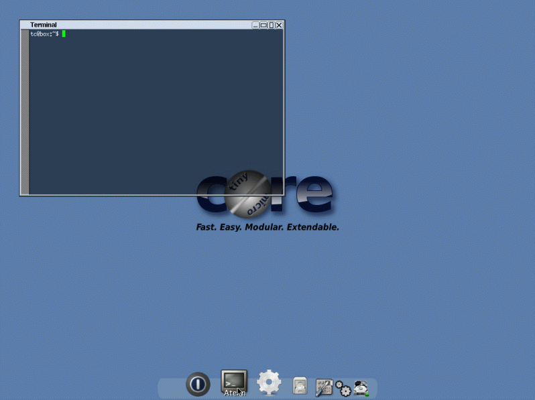Focus the terminal's dark text area
The height and width of the screenshot is (400, 535).
click(154, 114)
